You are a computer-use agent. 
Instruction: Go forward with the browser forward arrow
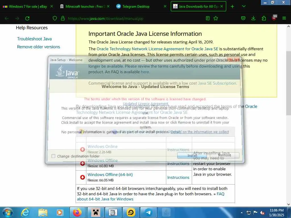tap(17, 18)
